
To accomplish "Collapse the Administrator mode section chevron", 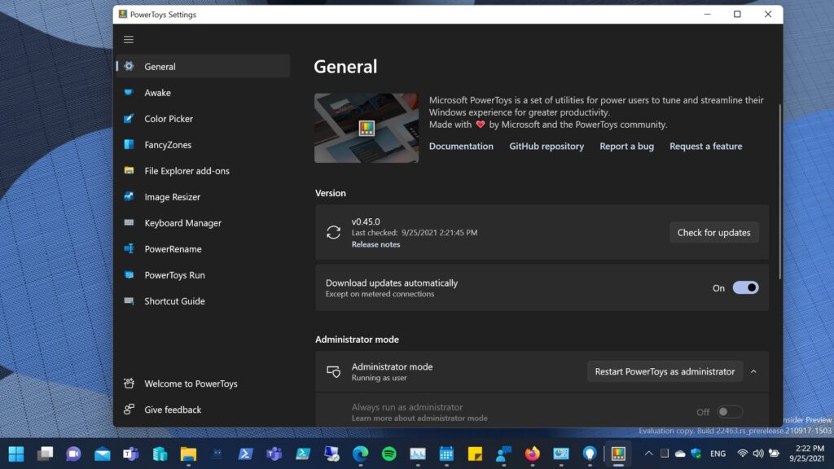I will 753,371.
